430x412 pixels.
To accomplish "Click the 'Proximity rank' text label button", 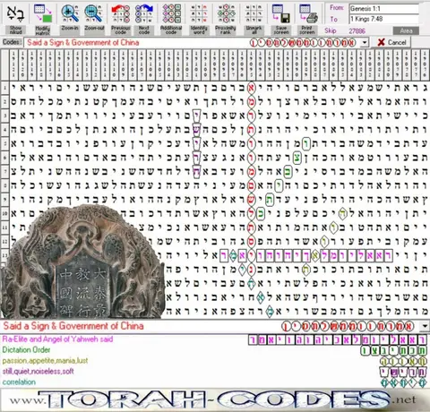I will [226, 30].
